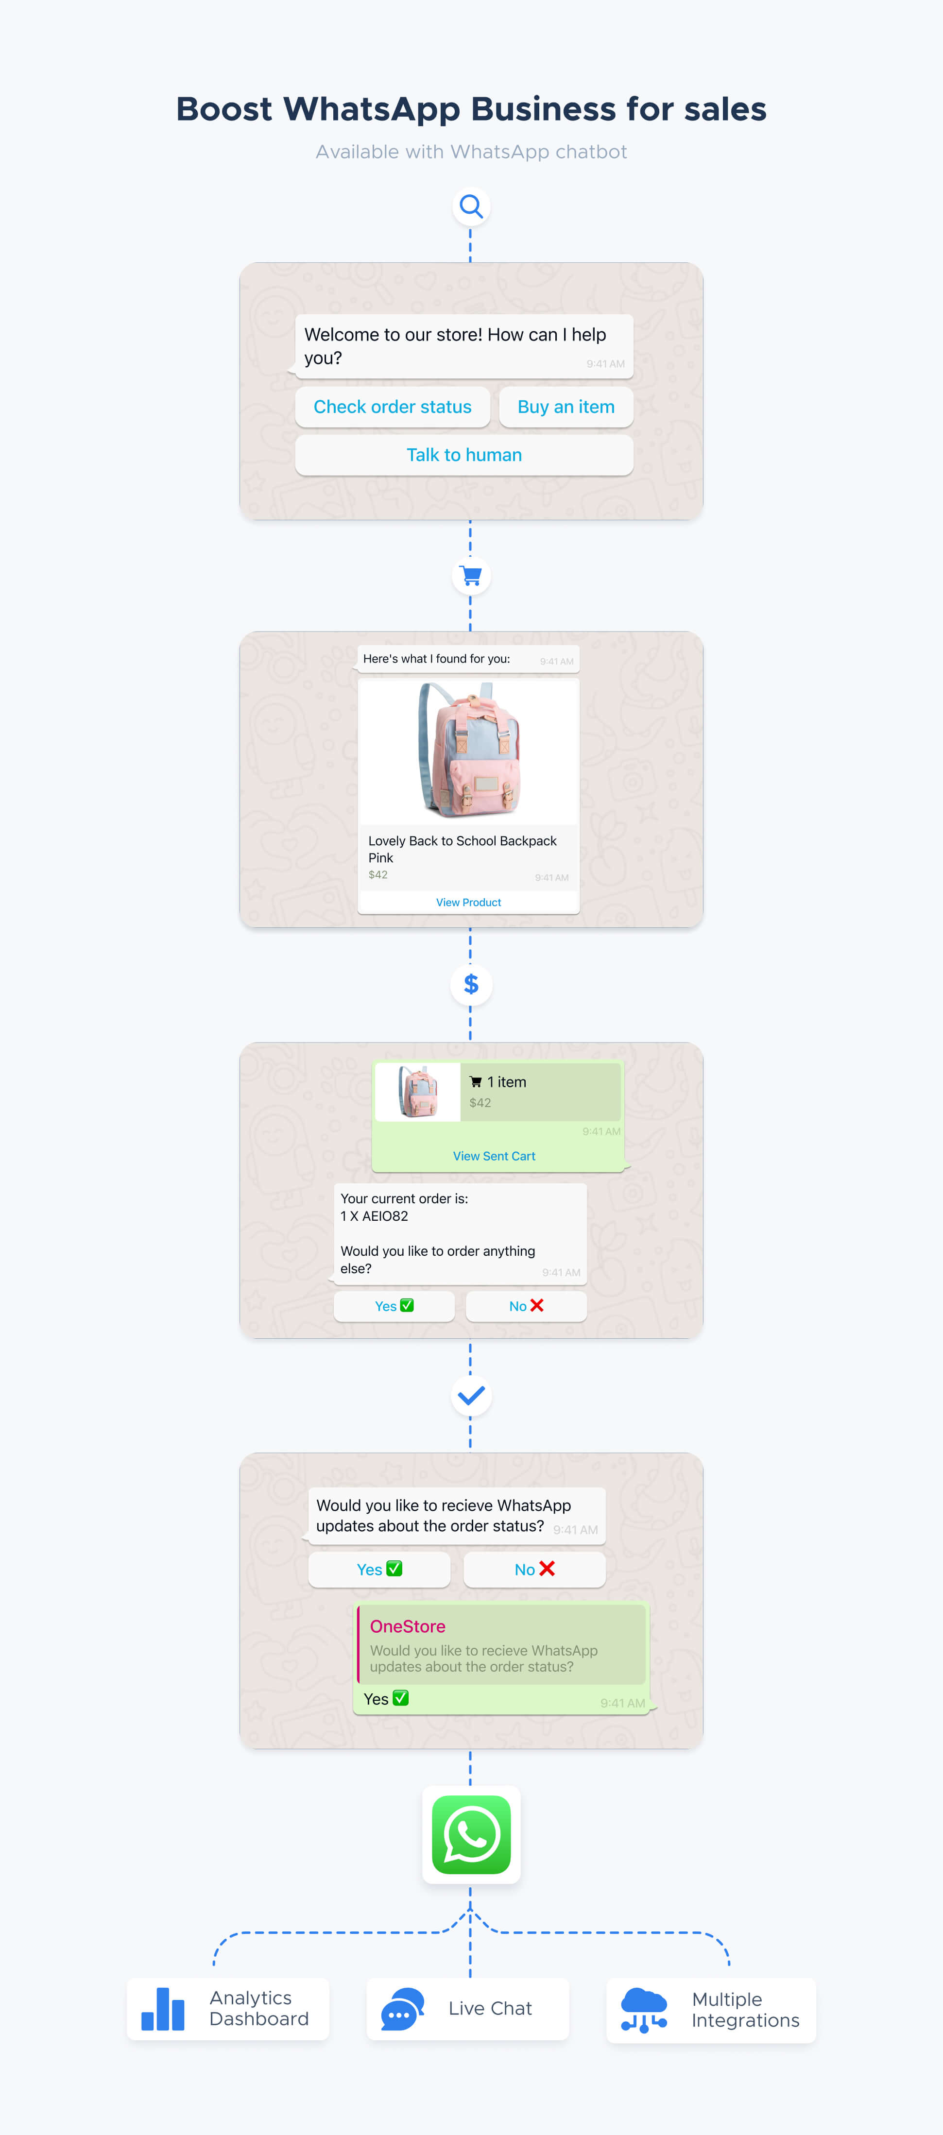This screenshot has height=2135, width=943.
Task: Click the search magnifier icon
Action: pyautogui.click(x=470, y=207)
